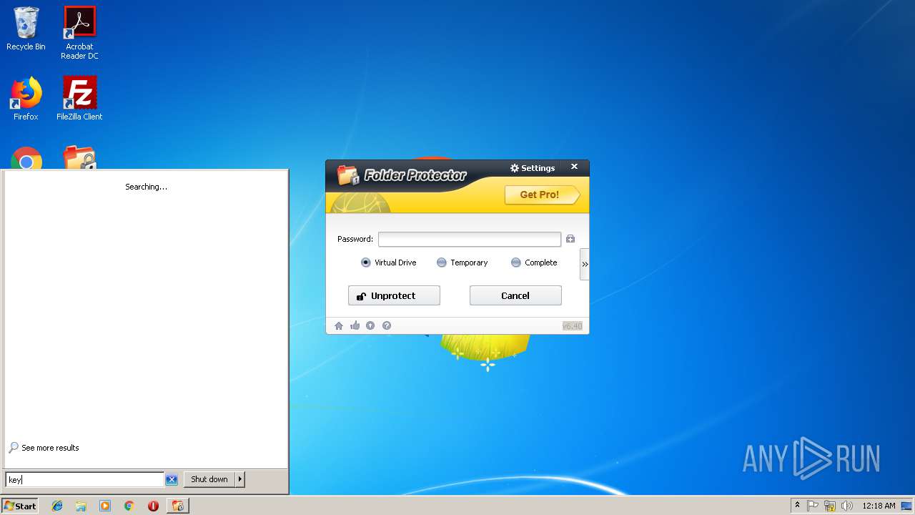The width and height of the screenshot is (915, 515).
Task: Select the Temporary radio option
Action: pyautogui.click(x=463, y=263)
